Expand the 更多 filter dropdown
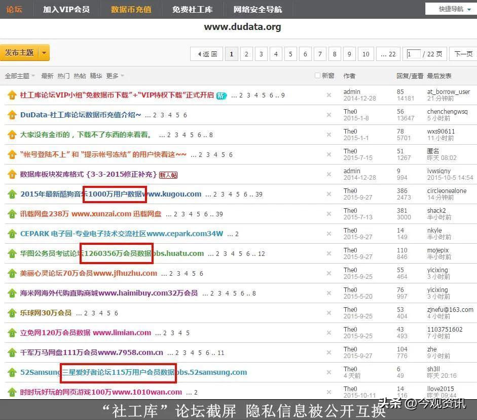This screenshot has width=477, height=420. coord(115,76)
